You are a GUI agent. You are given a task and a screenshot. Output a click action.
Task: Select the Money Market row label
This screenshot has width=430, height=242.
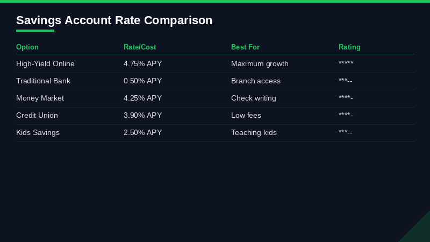click(40, 98)
